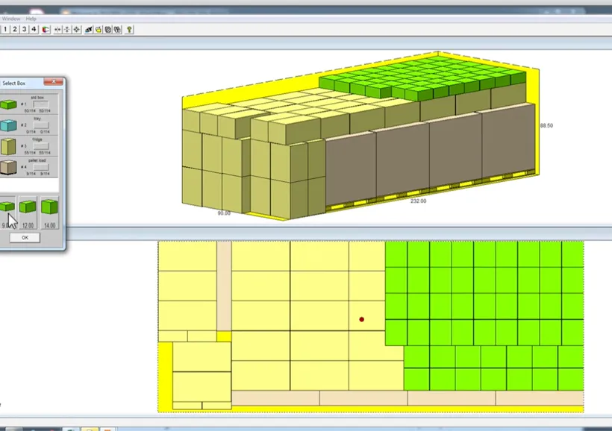Screen dimensions: 612x431
Task: Select the cyan tray box #2
Action: tap(9, 126)
